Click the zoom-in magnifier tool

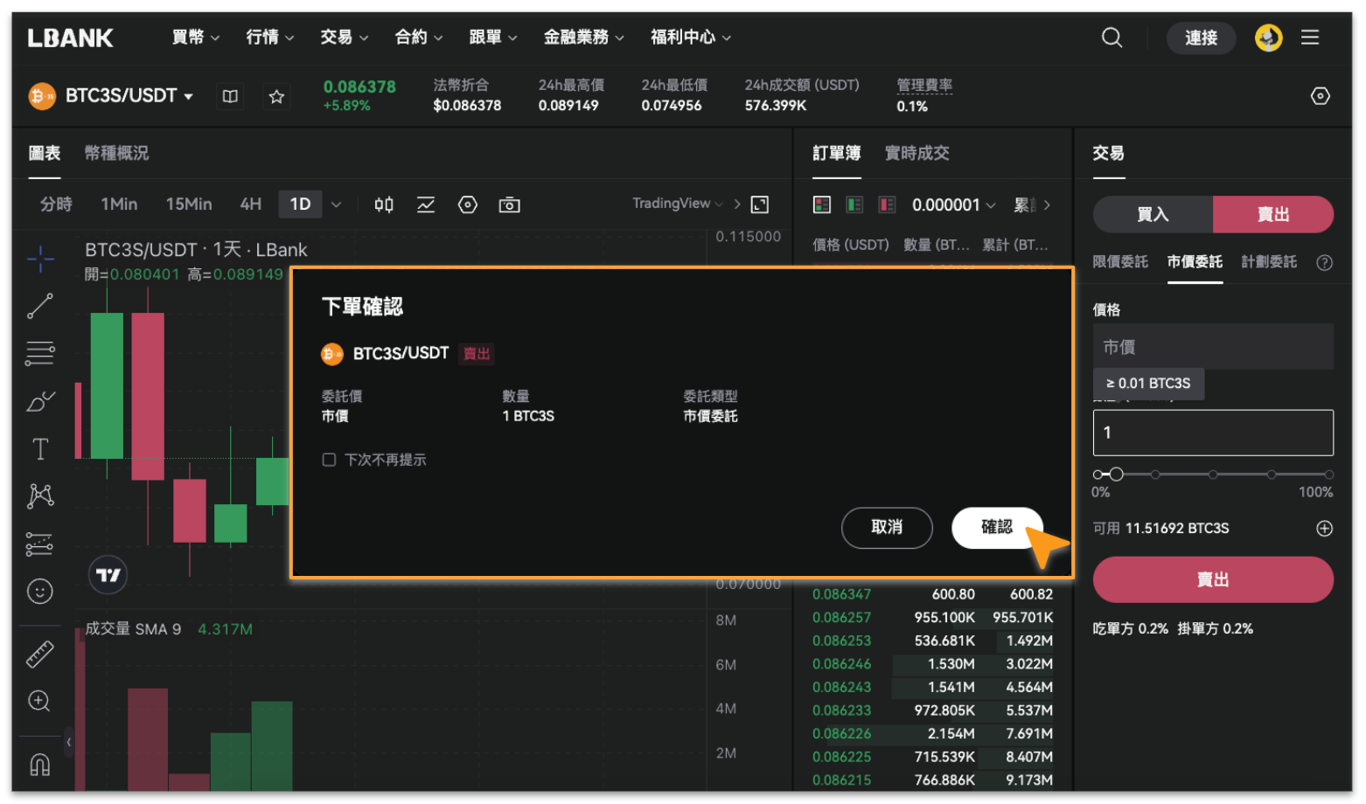coord(39,701)
